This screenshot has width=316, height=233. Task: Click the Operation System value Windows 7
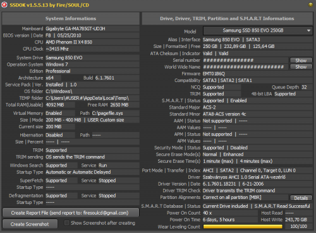57,64
